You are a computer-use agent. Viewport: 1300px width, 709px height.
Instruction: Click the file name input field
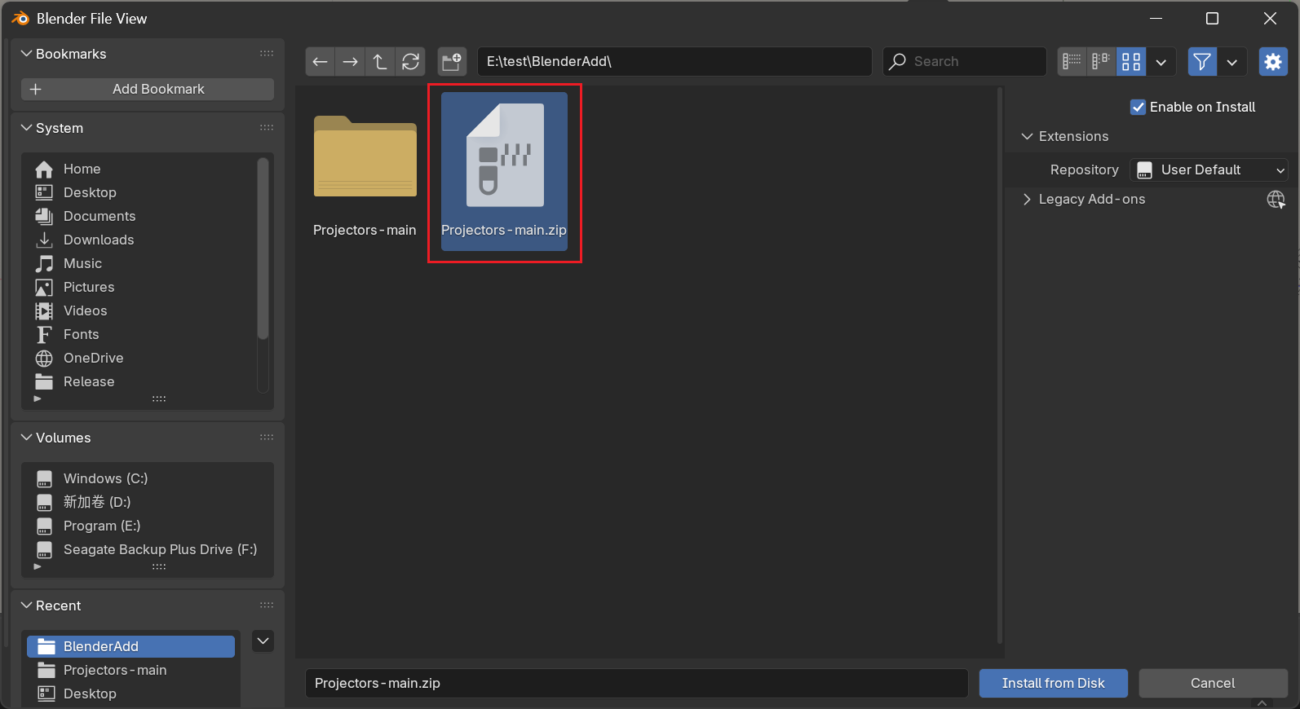coord(636,683)
